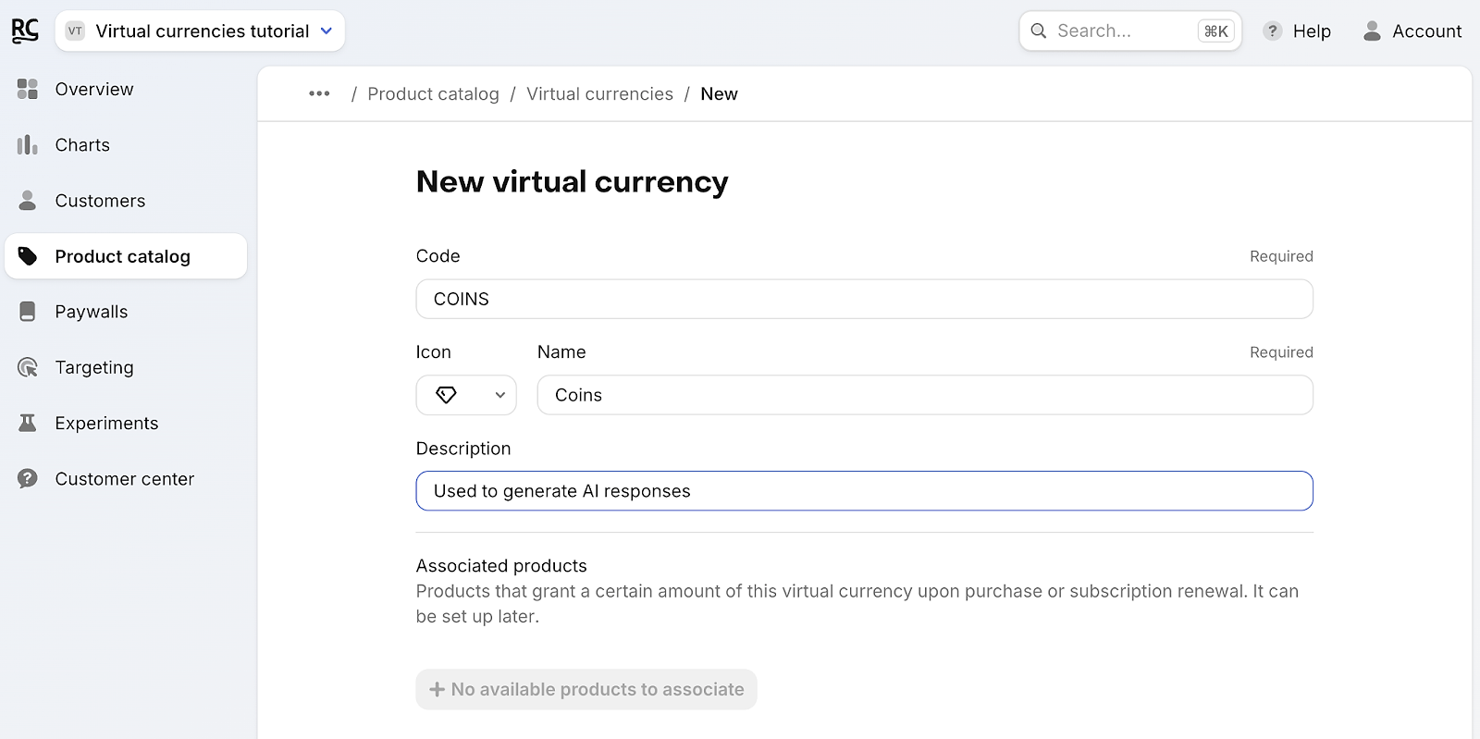Open the Targeting section
This screenshot has height=739, width=1480.
pos(126,367)
